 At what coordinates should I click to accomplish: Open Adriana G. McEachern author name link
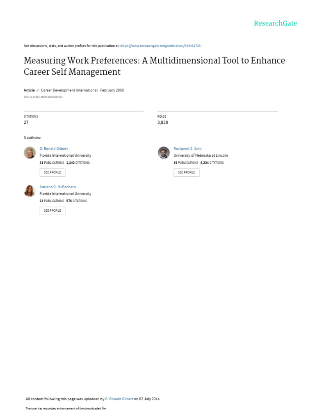coord(57,187)
